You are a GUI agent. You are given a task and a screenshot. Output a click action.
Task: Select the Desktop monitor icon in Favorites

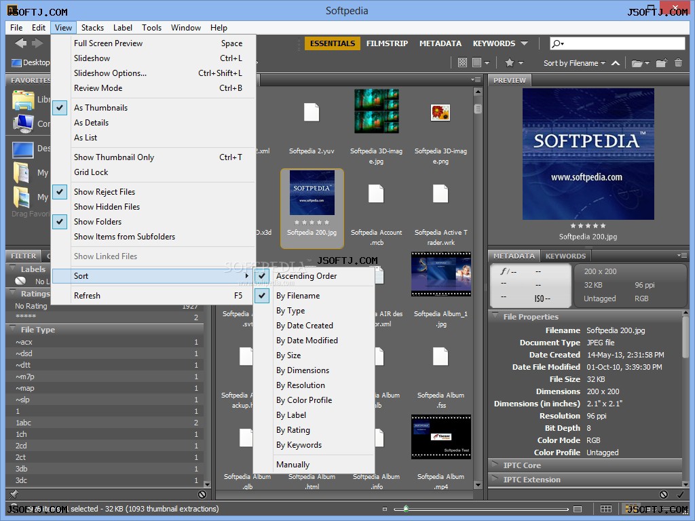click(23, 149)
